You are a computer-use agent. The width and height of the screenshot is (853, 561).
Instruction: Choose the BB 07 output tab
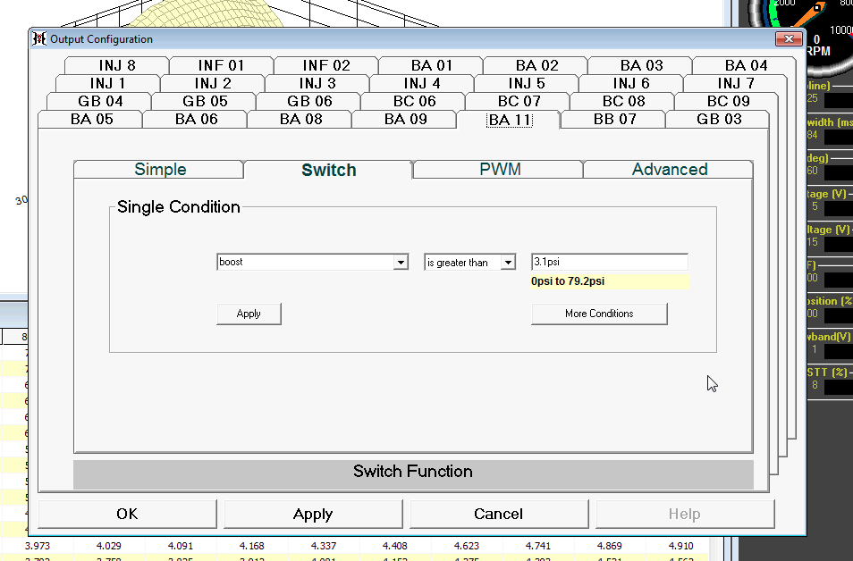tap(615, 119)
